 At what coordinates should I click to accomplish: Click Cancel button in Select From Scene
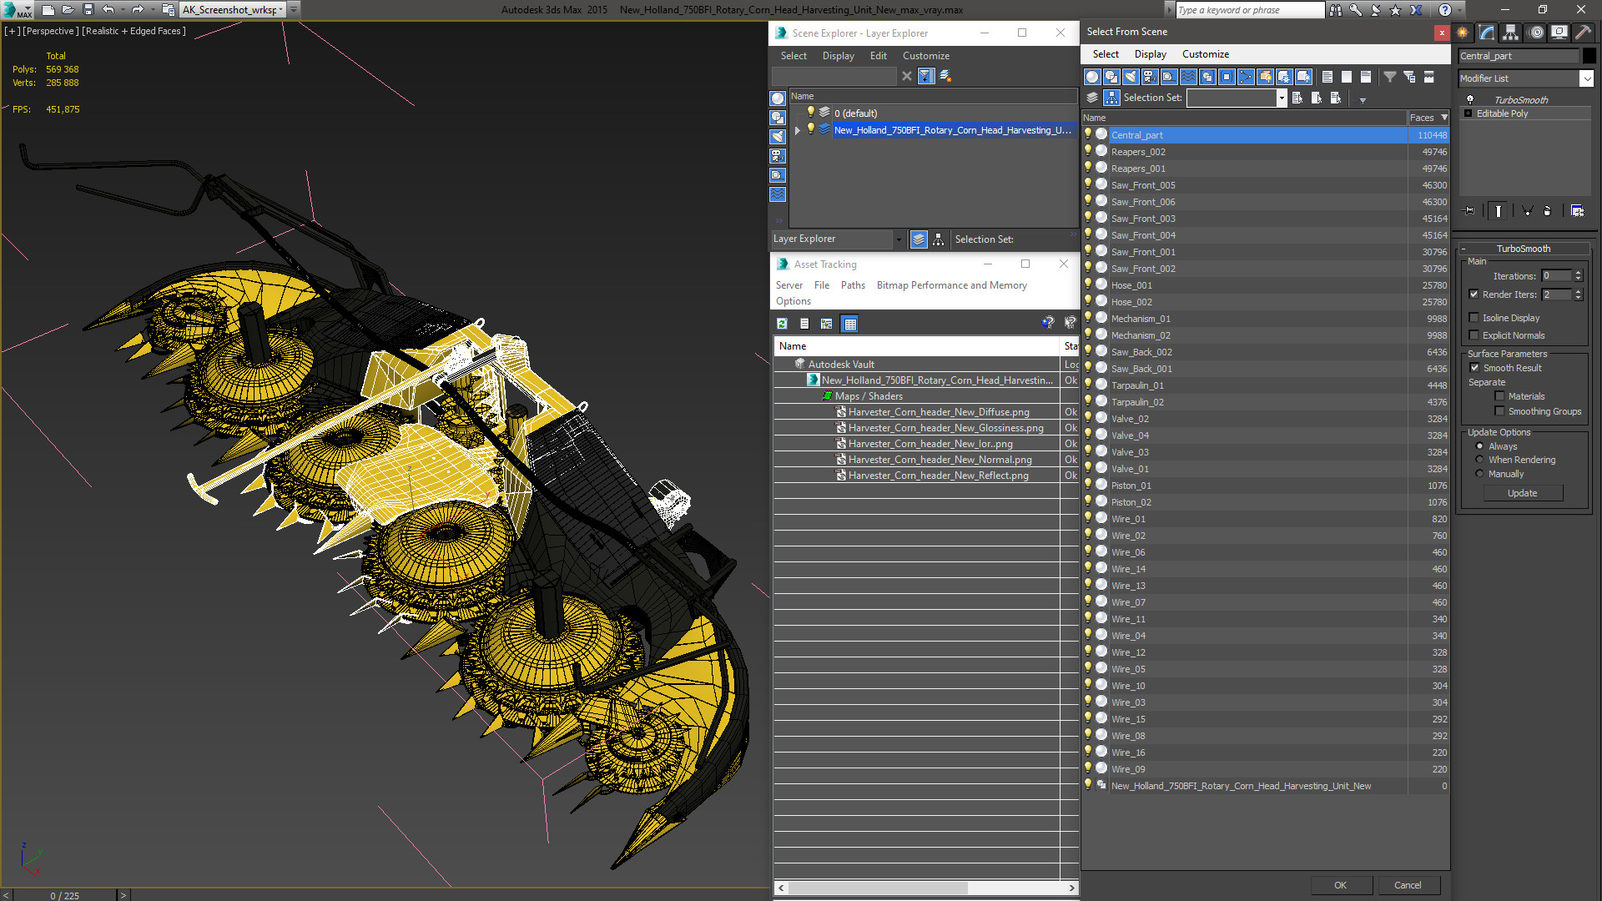pyautogui.click(x=1408, y=885)
